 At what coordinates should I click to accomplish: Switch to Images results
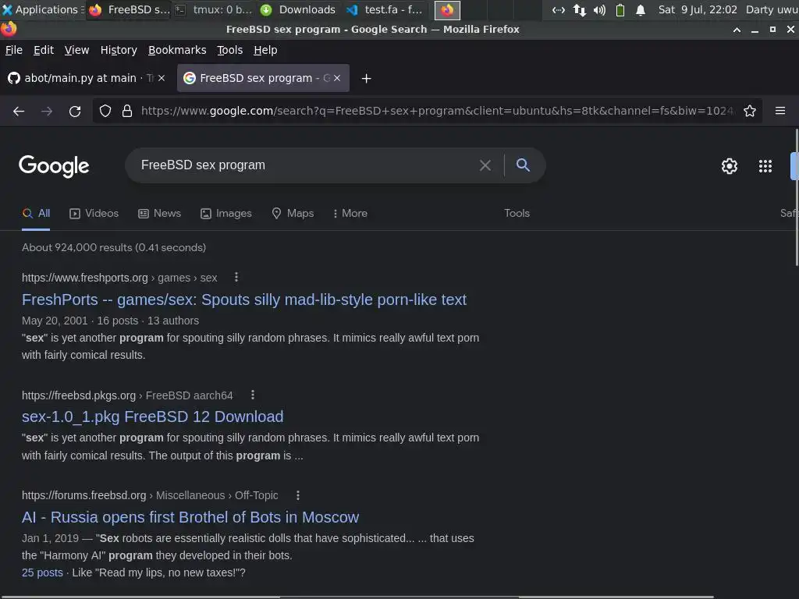click(225, 214)
